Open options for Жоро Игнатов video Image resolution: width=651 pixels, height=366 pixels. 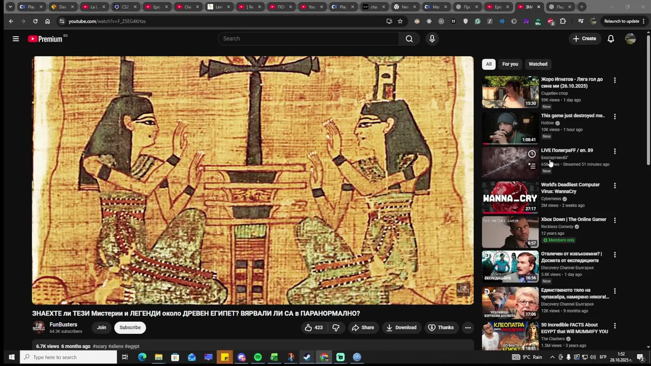click(614, 80)
